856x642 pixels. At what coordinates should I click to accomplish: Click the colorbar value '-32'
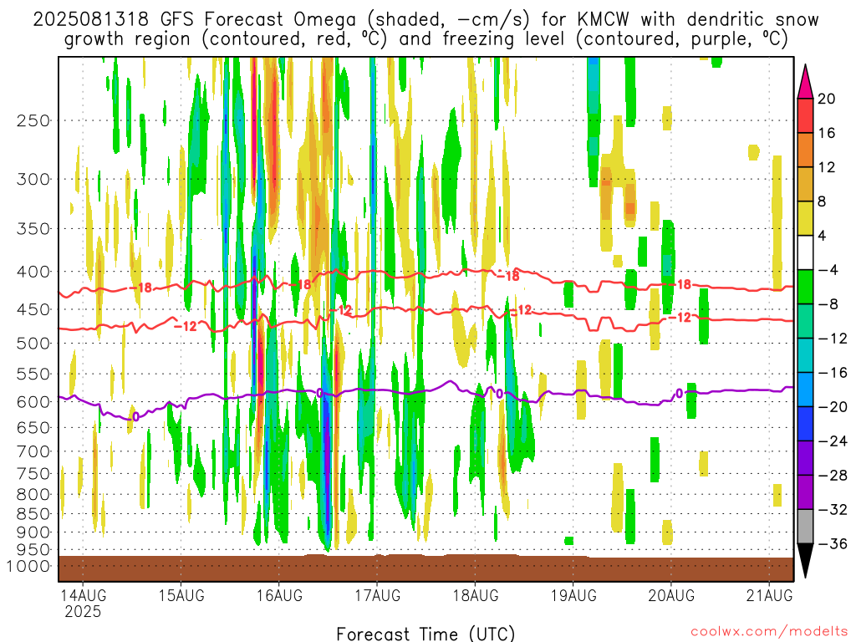click(x=833, y=509)
